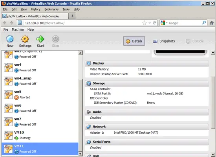Screen dimensions: 216x157
Task: Switch to the Details view
Action: point(134,41)
